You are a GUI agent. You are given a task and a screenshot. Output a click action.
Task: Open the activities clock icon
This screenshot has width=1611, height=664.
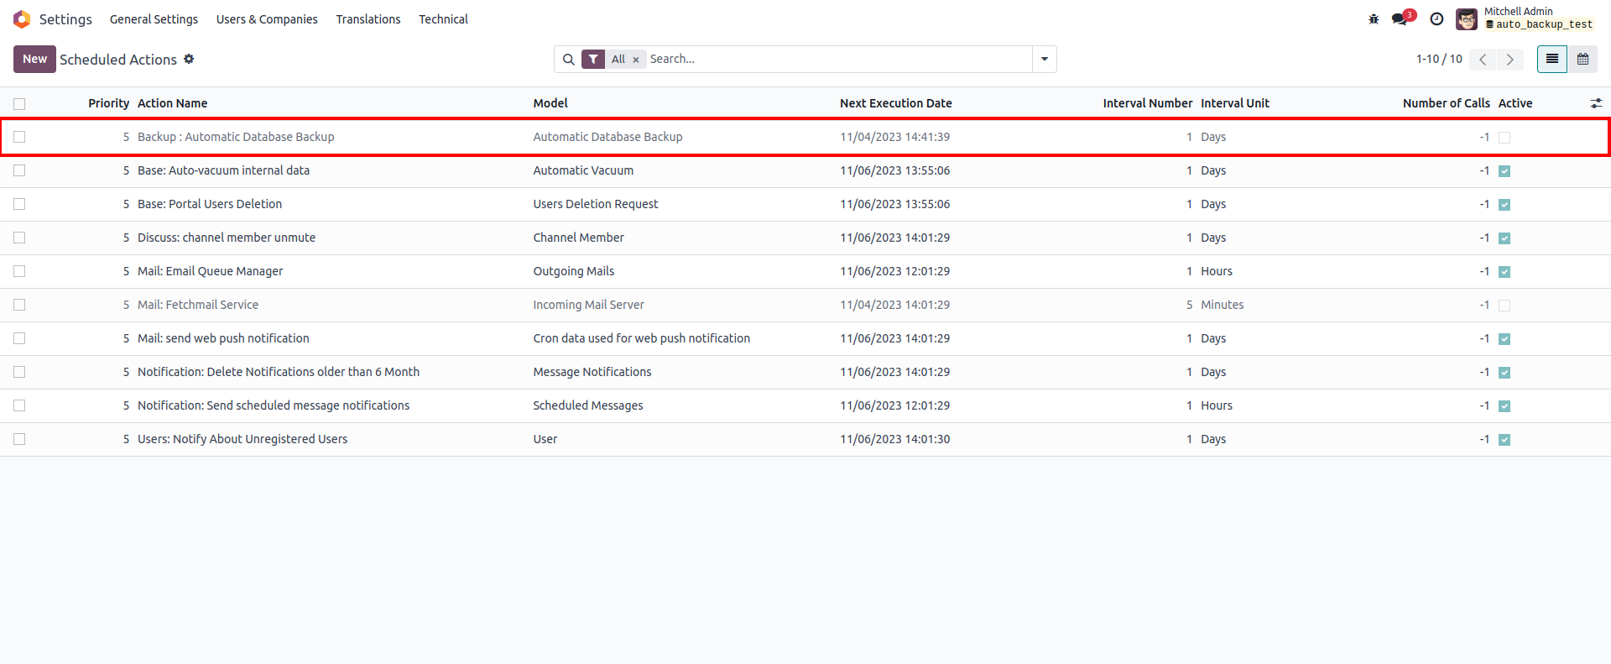point(1436,19)
